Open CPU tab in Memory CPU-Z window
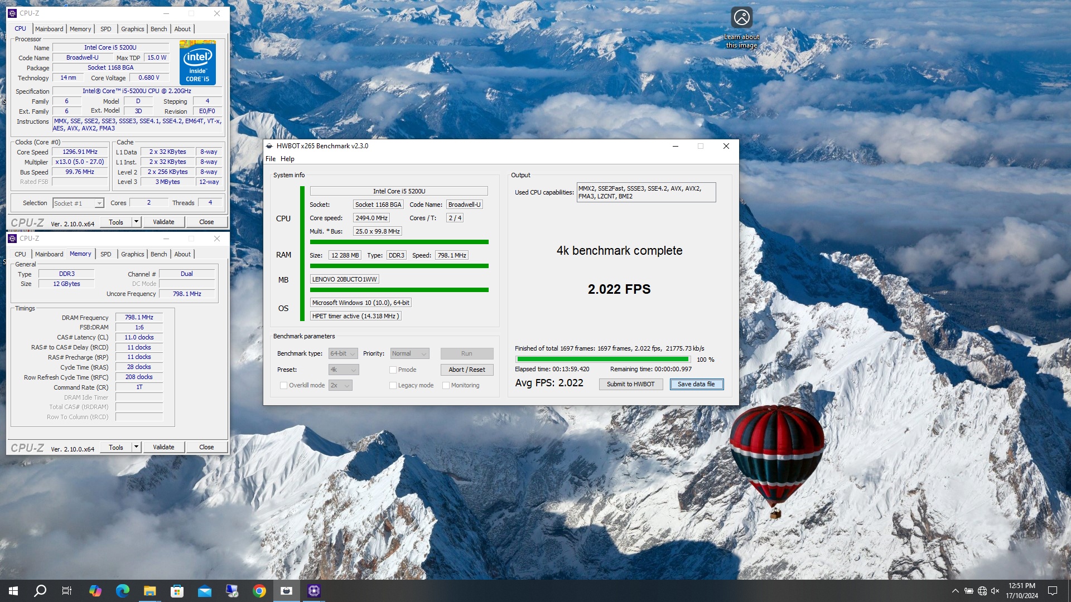The width and height of the screenshot is (1071, 602). (21, 254)
